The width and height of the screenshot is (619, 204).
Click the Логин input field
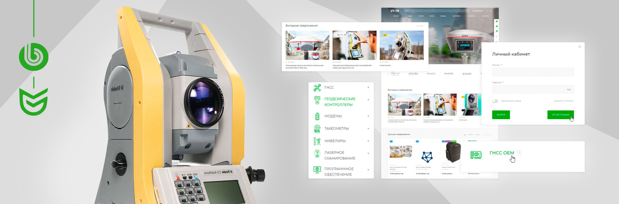pyautogui.click(x=533, y=72)
